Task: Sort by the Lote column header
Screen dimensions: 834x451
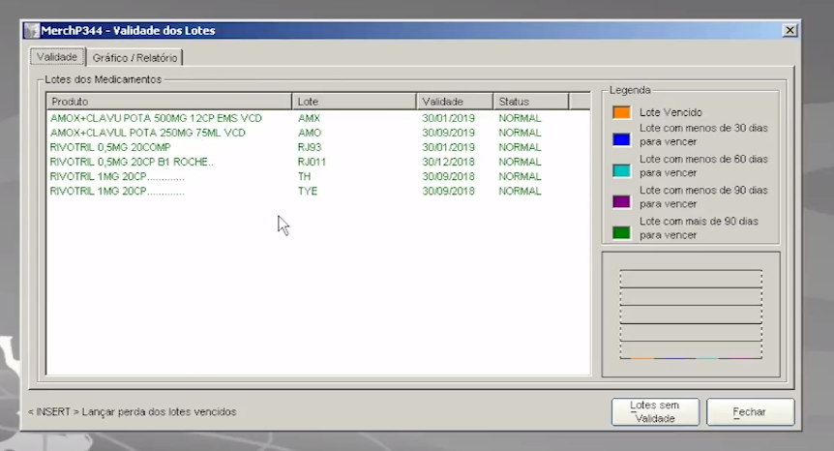Action: pos(353,102)
